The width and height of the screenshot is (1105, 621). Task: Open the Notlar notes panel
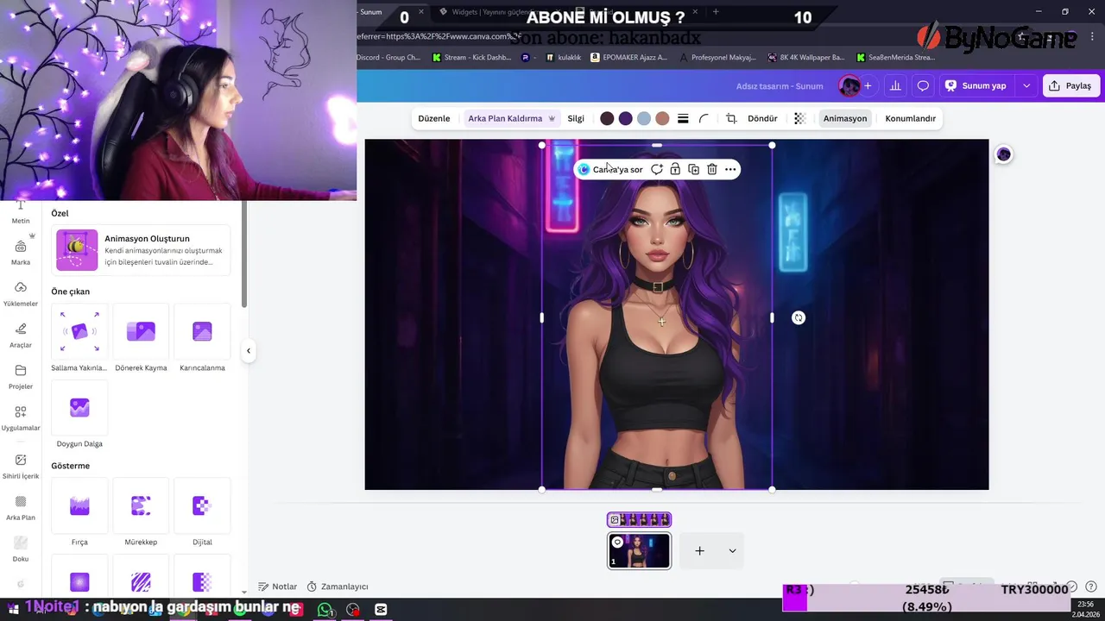tap(277, 586)
